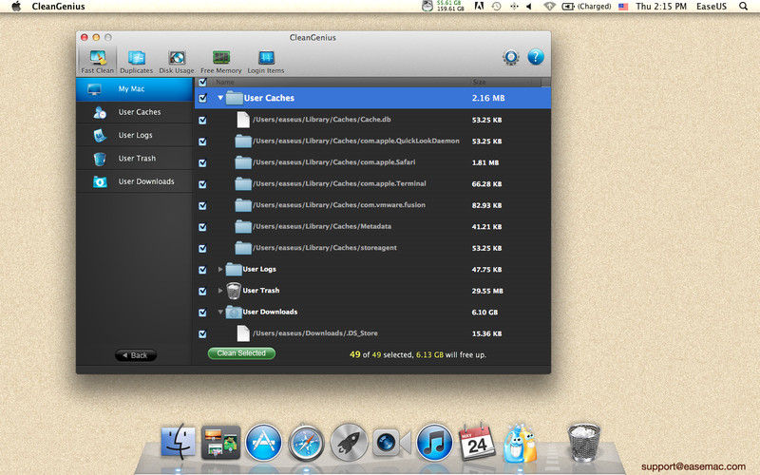The height and width of the screenshot is (475, 760).
Task: Open FaceTime camera icon in Dock
Action: pos(391,442)
